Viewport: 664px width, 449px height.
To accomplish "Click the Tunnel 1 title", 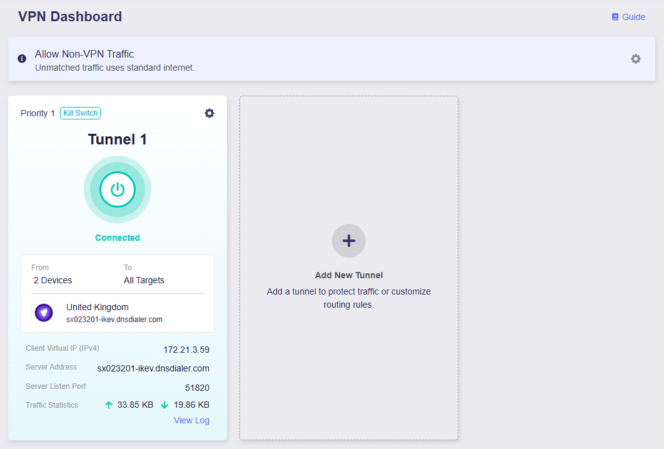I will (x=118, y=139).
